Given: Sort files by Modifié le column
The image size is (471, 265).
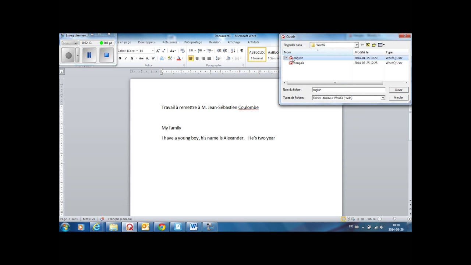Looking at the screenshot, I should (368, 52).
